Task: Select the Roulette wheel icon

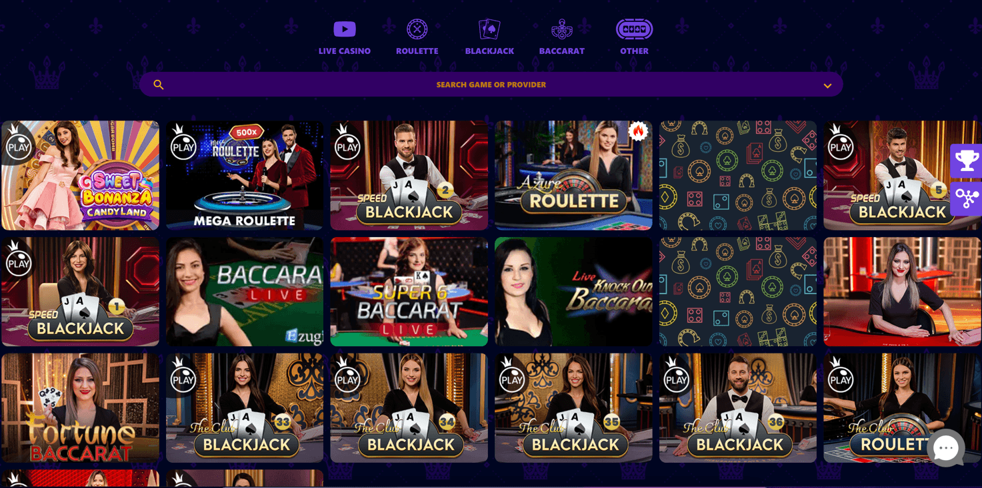Action: 417,29
